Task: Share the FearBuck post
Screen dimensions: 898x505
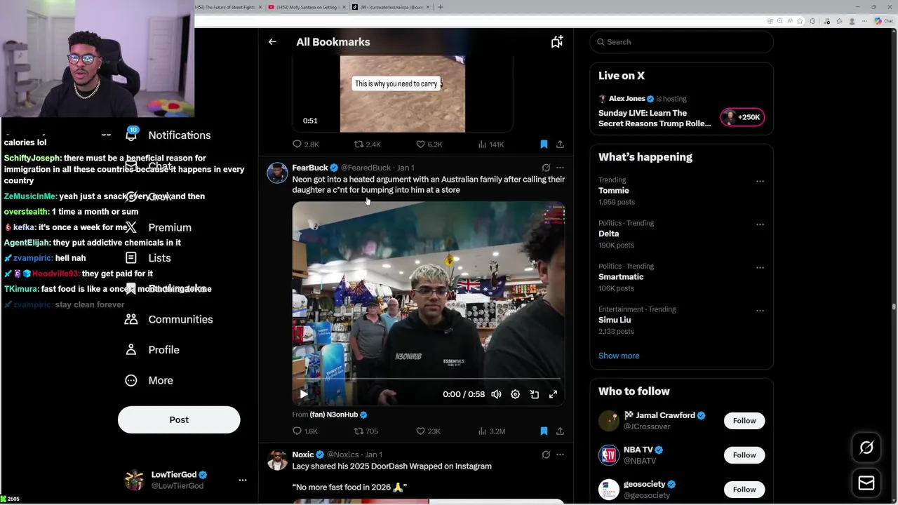Action: [x=560, y=431]
